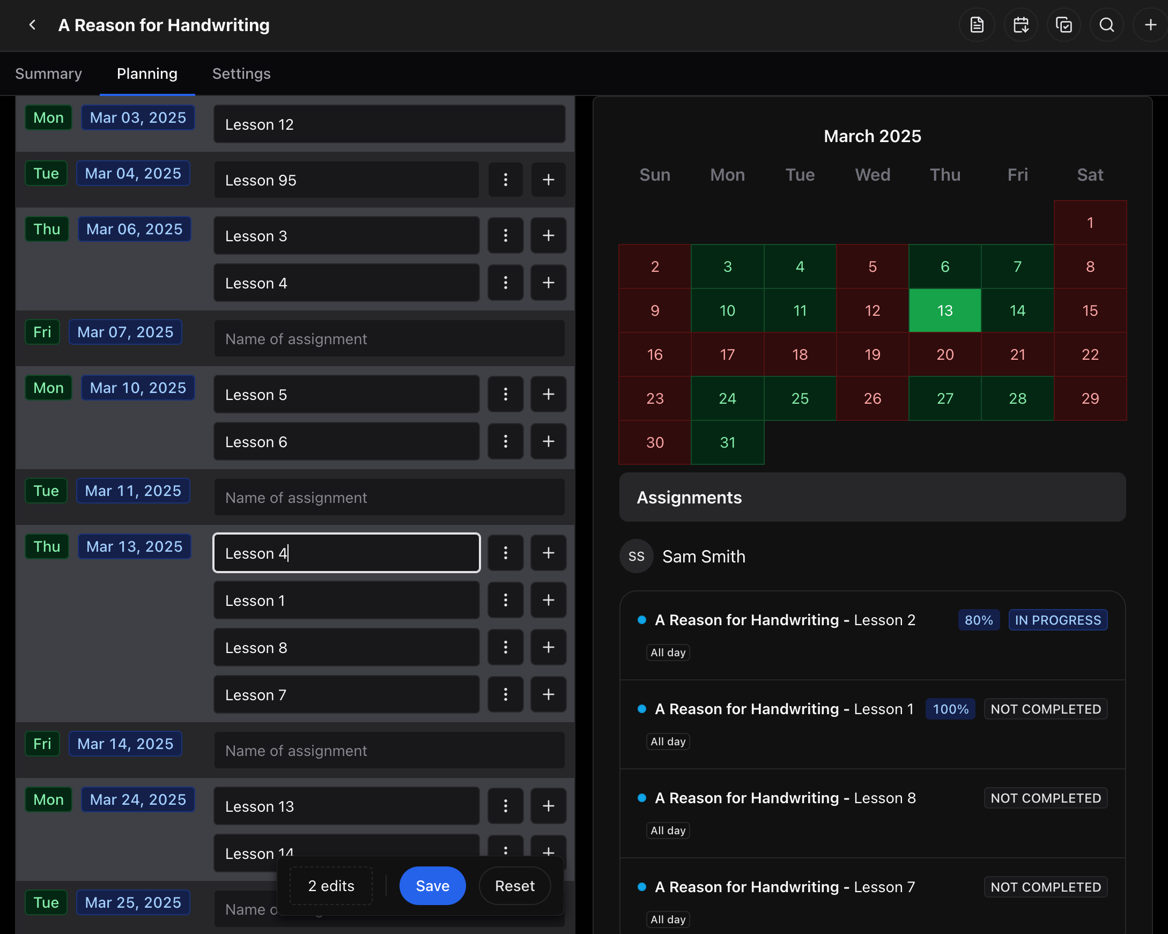The height and width of the screenshot is (934, 1168).
Task: Click plus icon beside Lesson 13
Action: pyautogui.click(x=548, y=806)
